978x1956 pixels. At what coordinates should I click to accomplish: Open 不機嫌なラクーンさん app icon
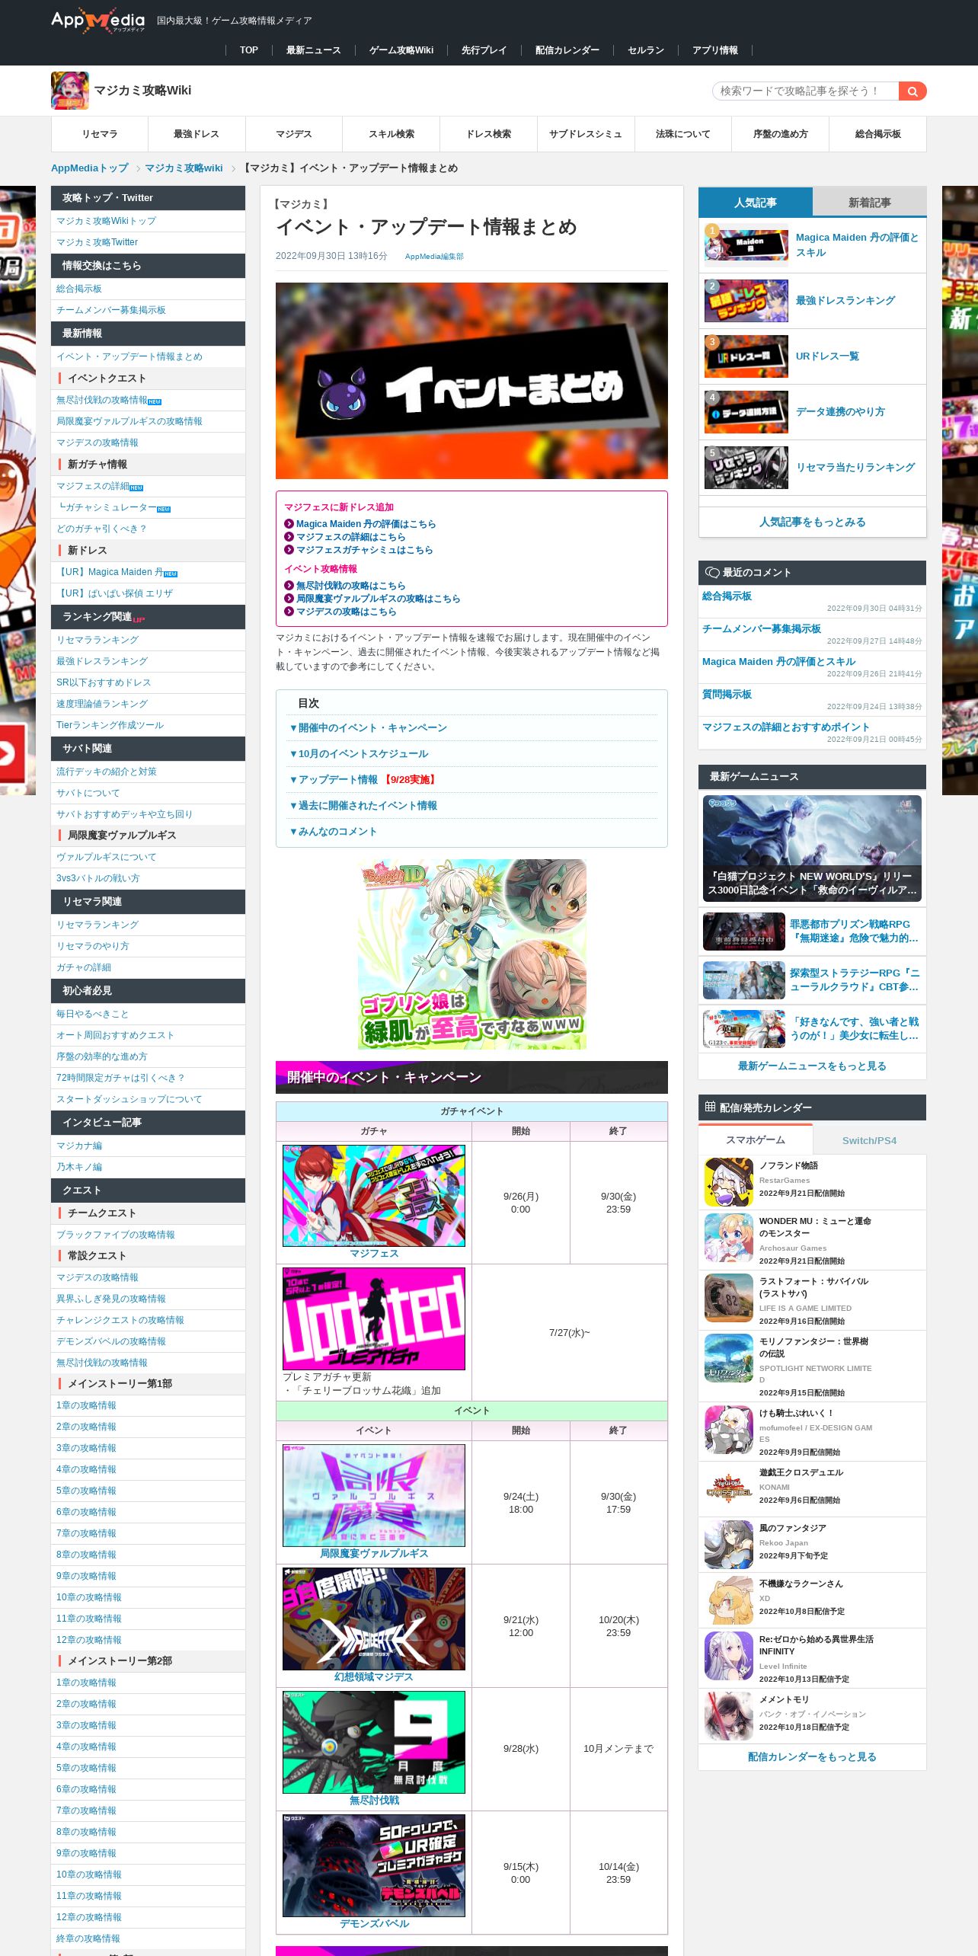pos(729,1600)
